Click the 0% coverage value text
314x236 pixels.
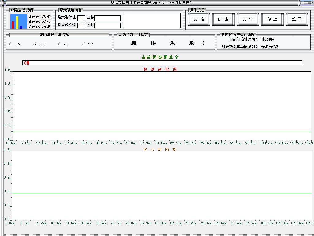click(27, 63)
